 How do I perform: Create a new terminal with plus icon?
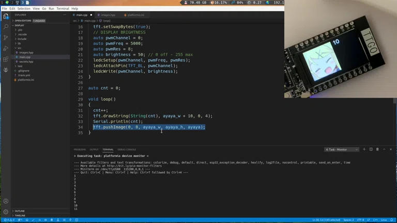coord(364,149)
